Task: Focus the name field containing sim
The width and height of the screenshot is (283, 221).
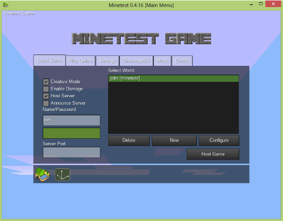Action: 72,120
